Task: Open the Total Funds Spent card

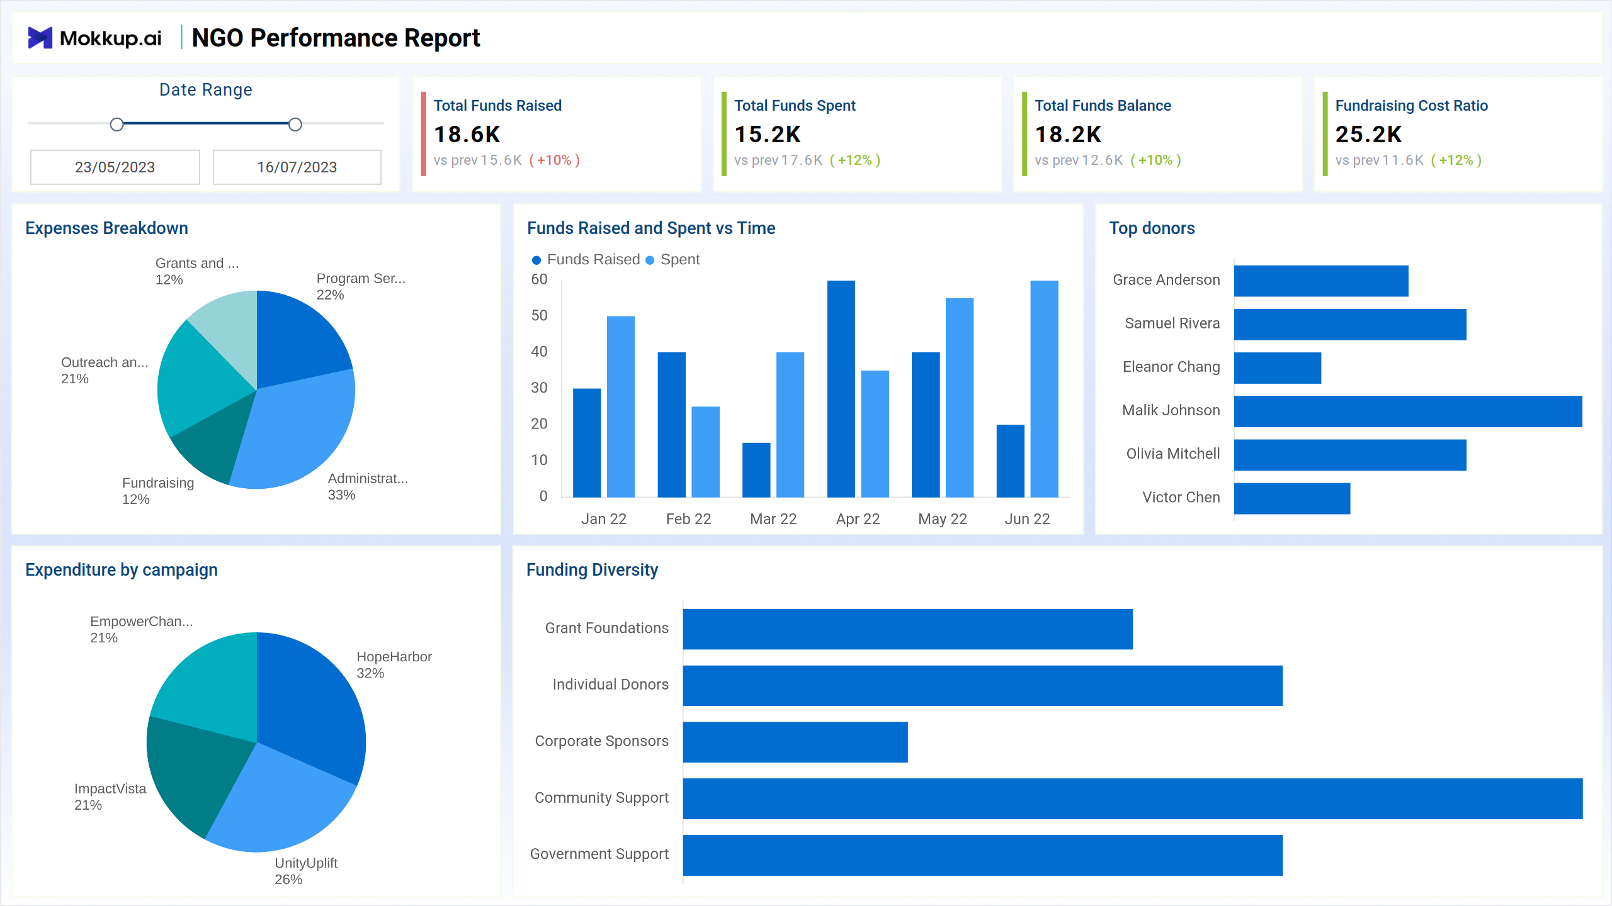Action: [x=857, y=134]
